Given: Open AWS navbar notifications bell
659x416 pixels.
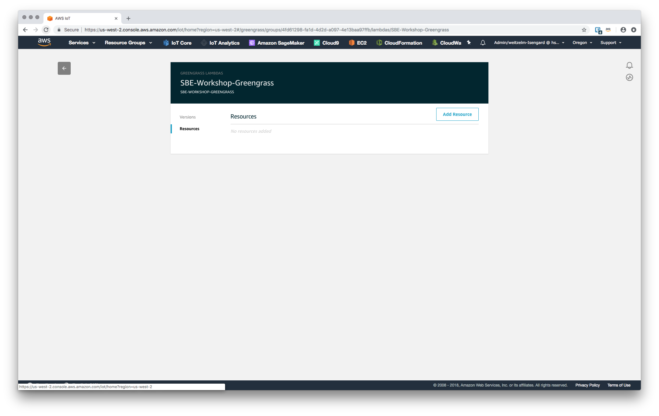Looking at the screenshot, I should [x=483, y=43].
